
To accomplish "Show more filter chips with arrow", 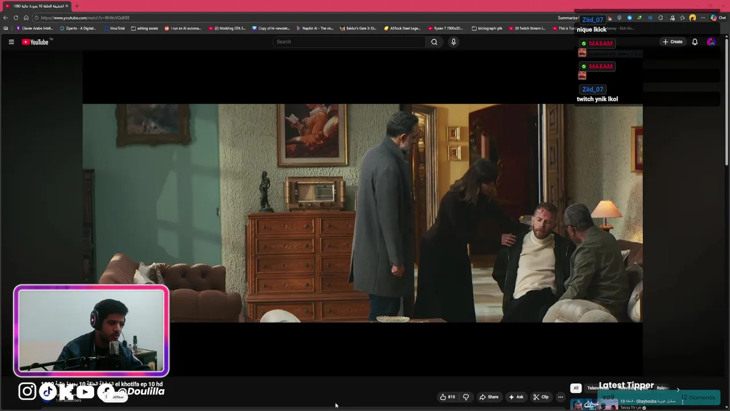I will click(x=678, y=389).
